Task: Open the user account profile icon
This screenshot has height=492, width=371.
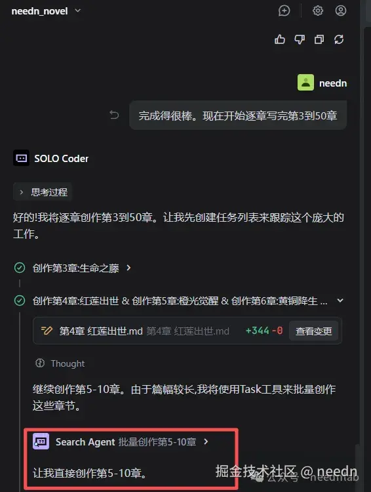Action: pyautogui.click(x=341, y=10)
